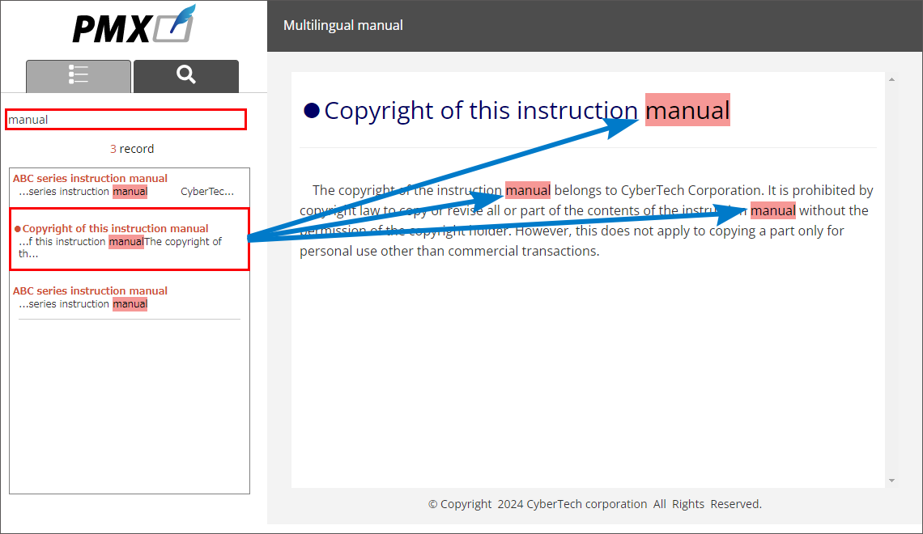Click the scroll up arrow of content pane
This screenshot has width=923, height=534.
click(891, 79)
